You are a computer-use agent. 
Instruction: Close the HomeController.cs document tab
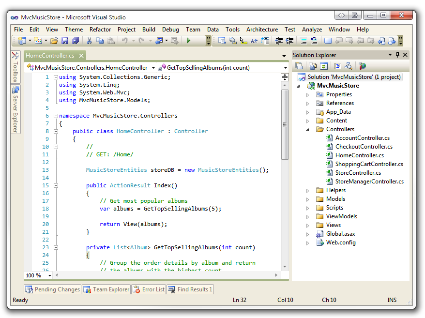pos(80,56)
